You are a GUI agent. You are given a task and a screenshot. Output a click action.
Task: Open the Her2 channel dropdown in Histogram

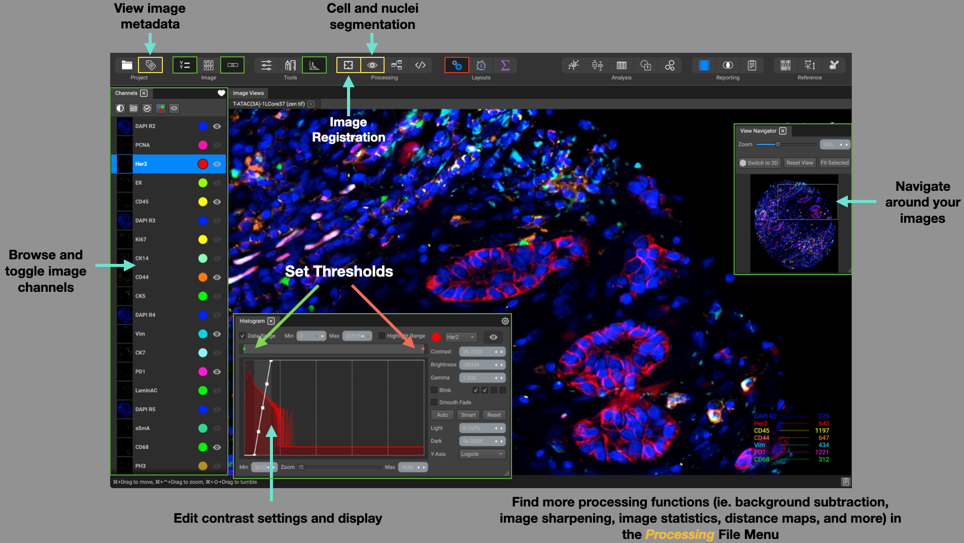(461, 337)
